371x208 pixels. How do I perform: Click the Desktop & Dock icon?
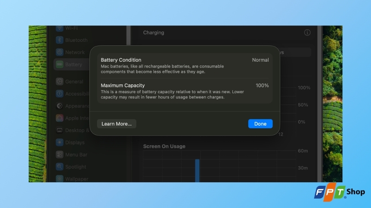[x=60, y=130]
